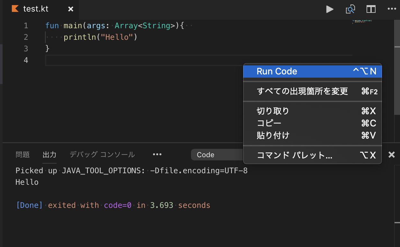The height and width of the screenshot is (247, 400).
Task: Open additional panel views with the ellipsis icon
Action: tap(157, 154)
